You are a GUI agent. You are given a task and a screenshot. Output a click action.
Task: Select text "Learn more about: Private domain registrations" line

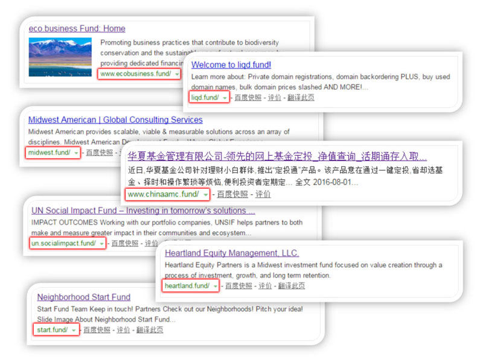[321, 77]
